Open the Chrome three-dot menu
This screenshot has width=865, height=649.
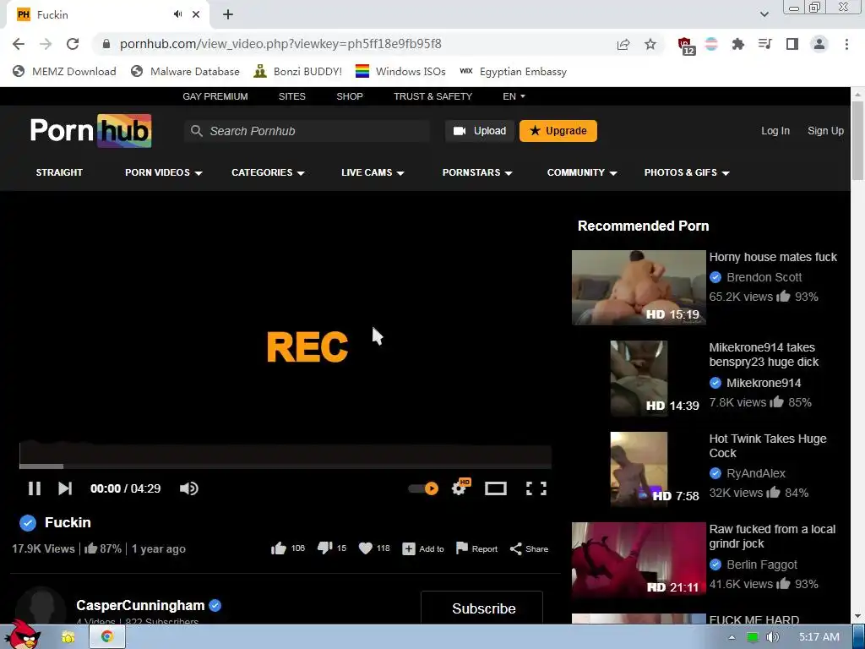coord(846,44)
